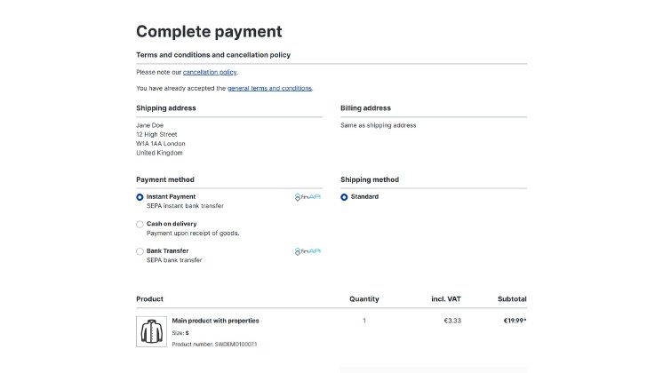
Task: Click the Shipping method heading
Action: tap(370, 179)
